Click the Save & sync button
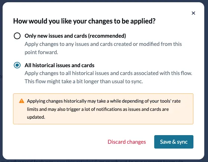 coord(174,142)
